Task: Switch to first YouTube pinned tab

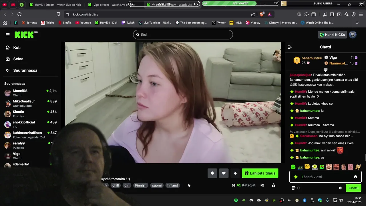Action: (5, 5)
